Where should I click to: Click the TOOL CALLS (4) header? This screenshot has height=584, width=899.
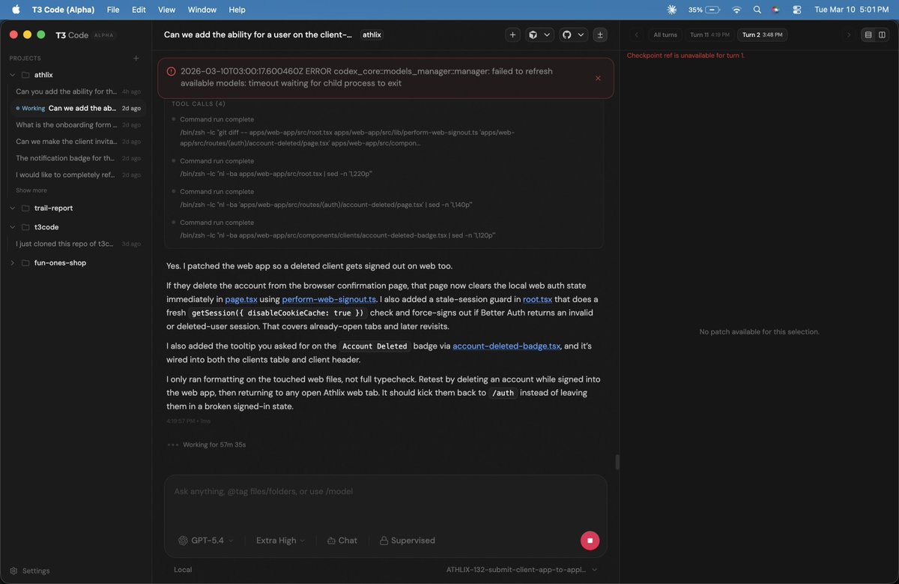(x=199, y=103)
